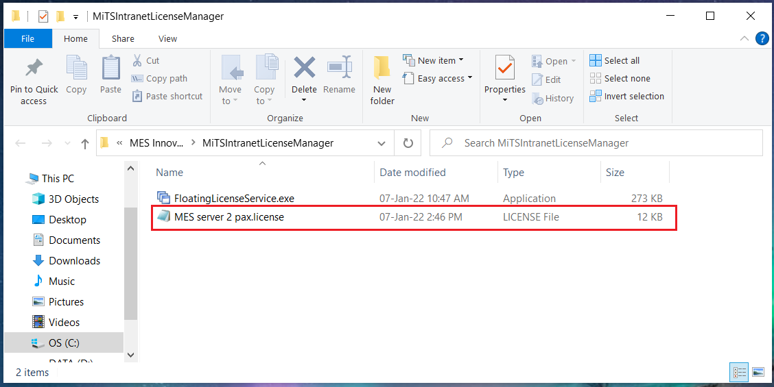Select This PC in navigation pane
Screen dimensions: 774x387
pos(57,179)
